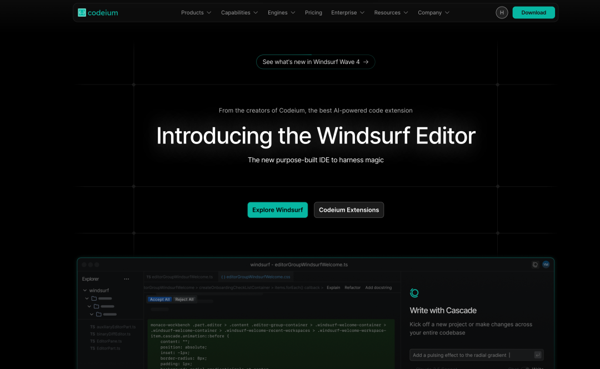Click the createOnboardingCheckListContainer breadcrumb
This screenshot has width=600, height=369.
[x=234, y=287]
